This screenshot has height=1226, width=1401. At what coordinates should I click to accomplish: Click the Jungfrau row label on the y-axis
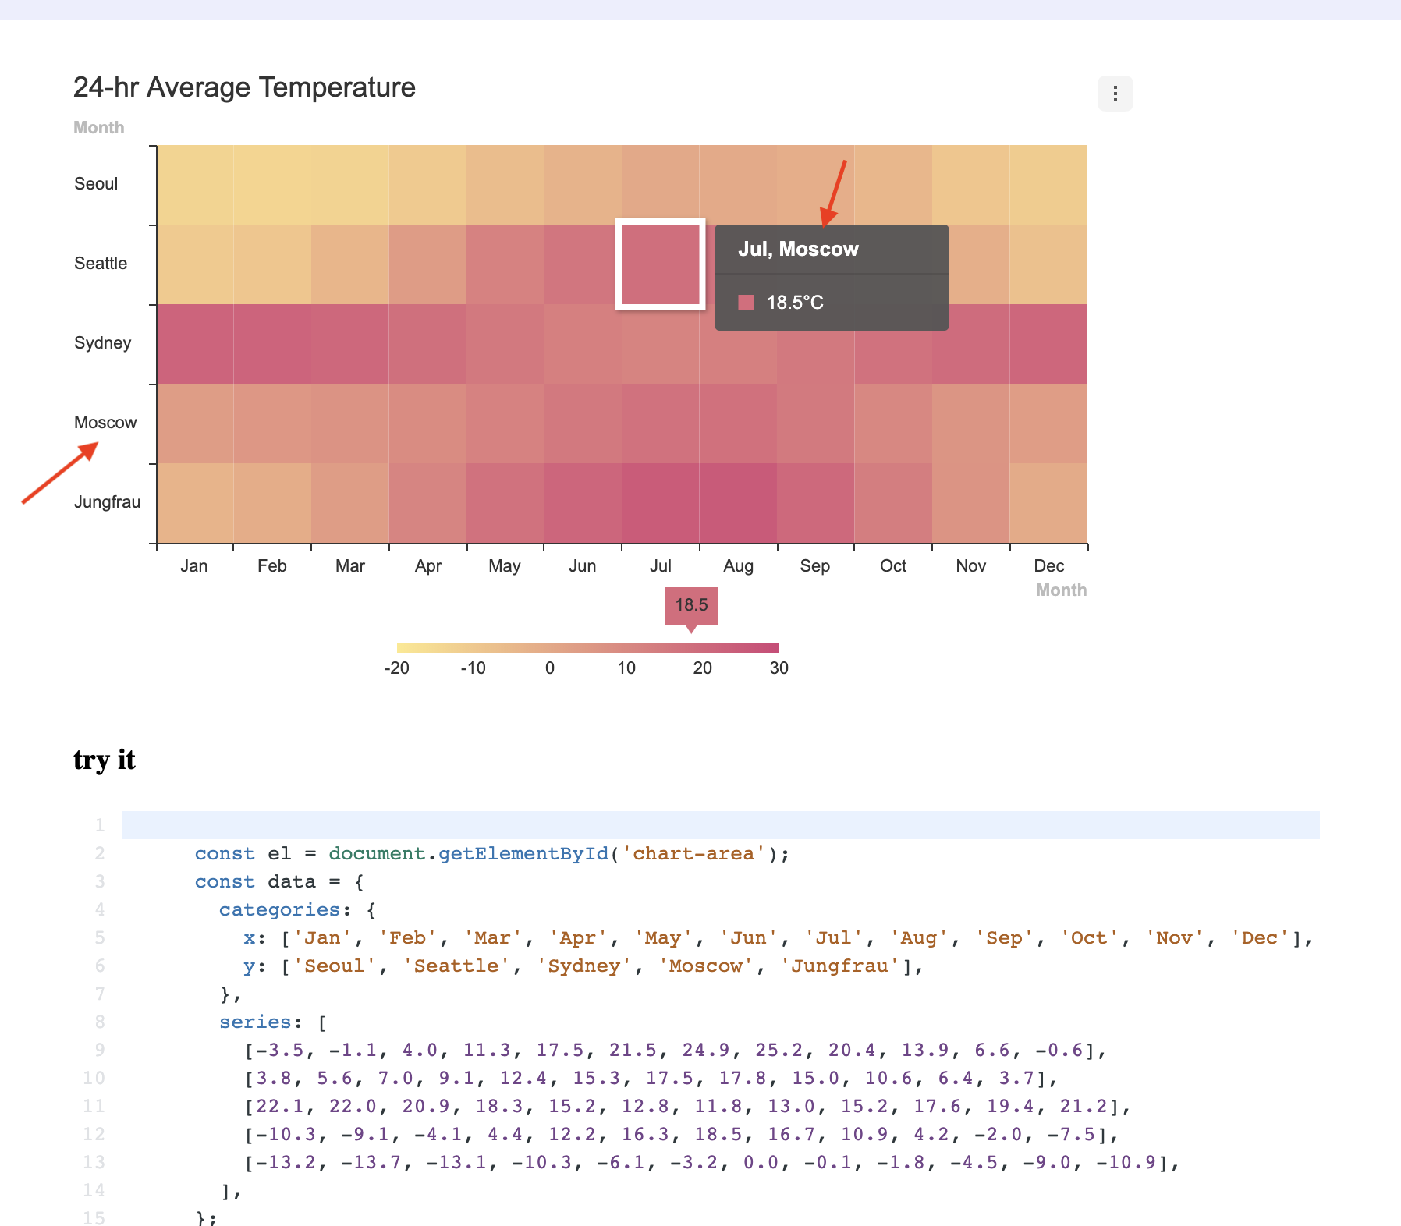[107, 501]
